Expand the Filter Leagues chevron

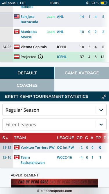101,124
